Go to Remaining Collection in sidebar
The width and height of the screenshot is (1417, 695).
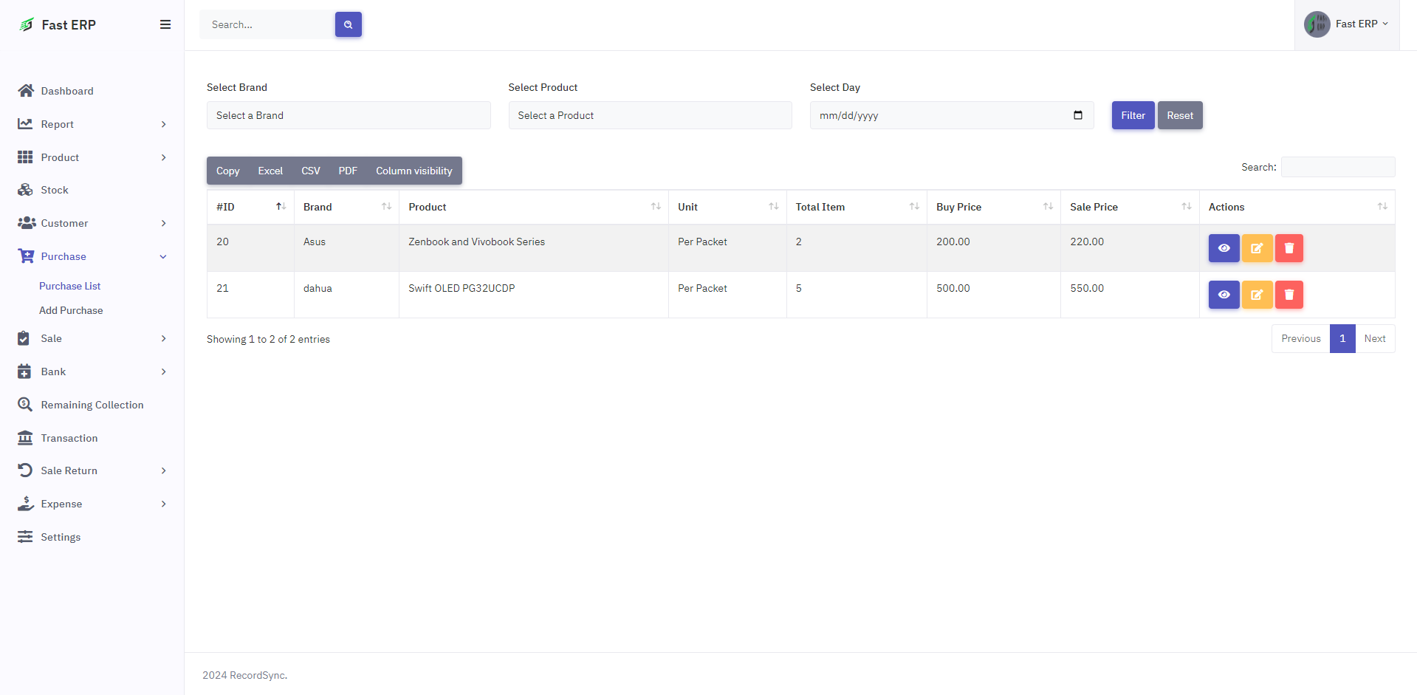tap(92, 405)
